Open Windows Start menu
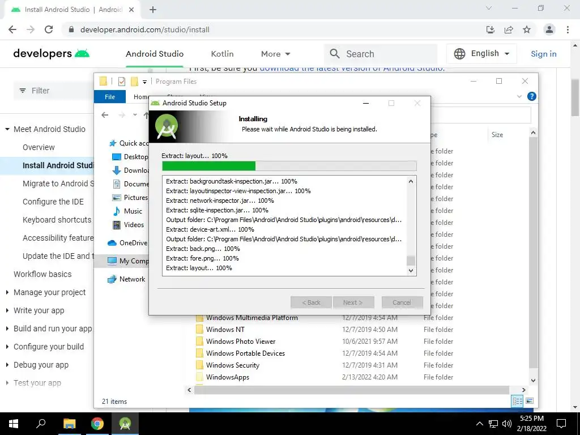 coord(14,424)
